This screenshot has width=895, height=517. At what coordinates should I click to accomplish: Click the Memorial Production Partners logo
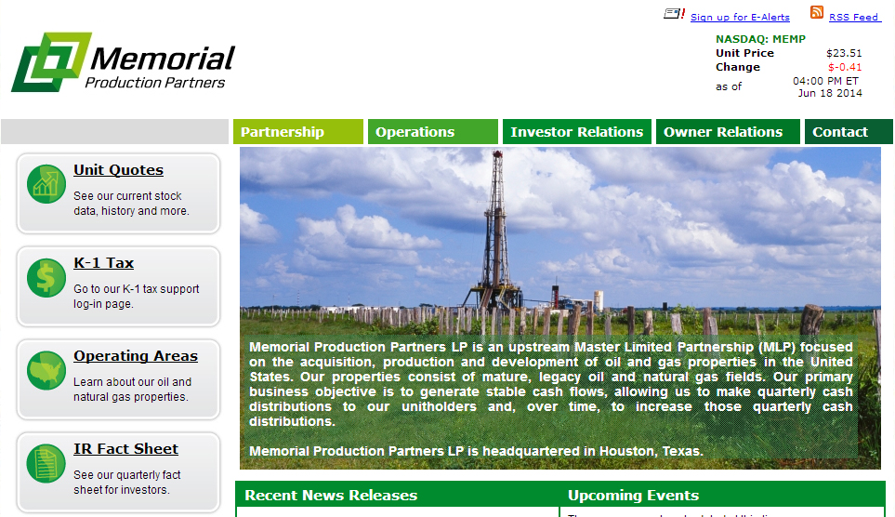pyautogui.click(x=123, y=63)
